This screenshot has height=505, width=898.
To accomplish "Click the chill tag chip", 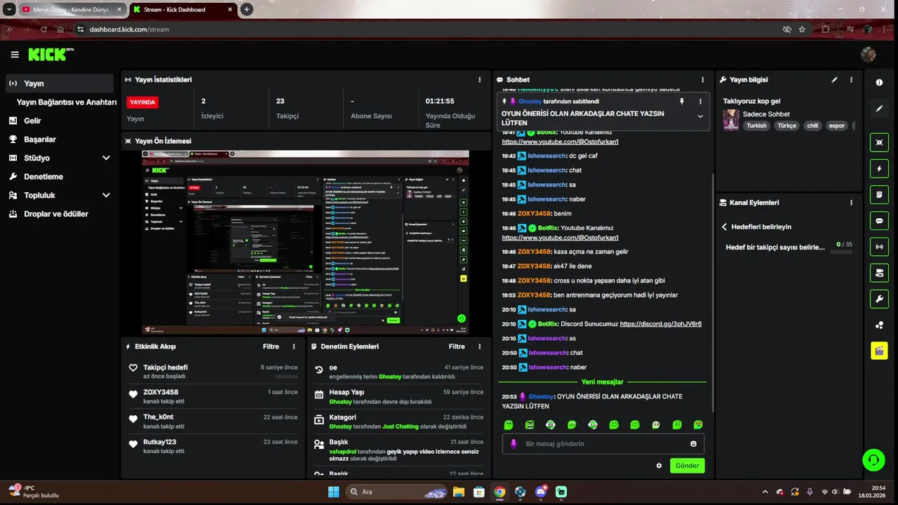I will pos(812,126).
